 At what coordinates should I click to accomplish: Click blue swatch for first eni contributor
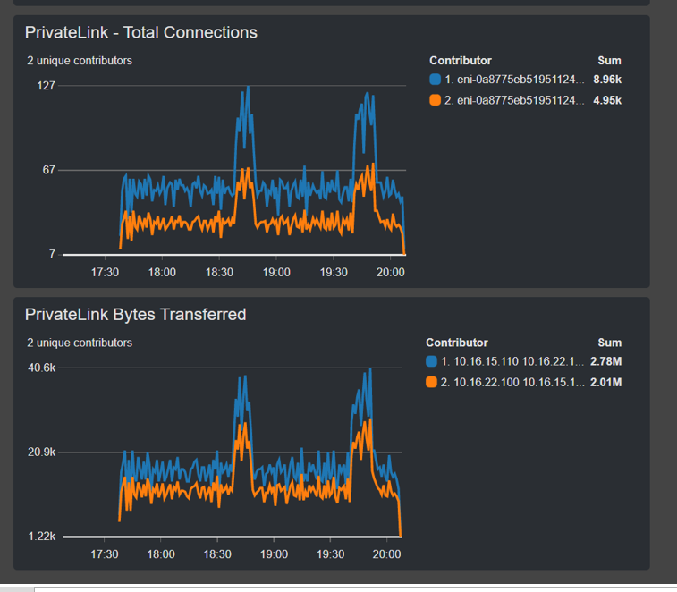(x=435, y=79)
